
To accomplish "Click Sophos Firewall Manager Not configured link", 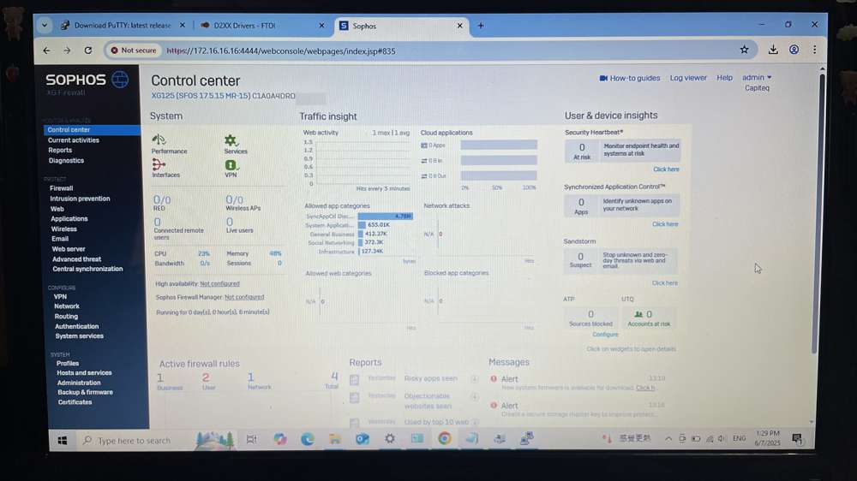I will pyautogui.click(x=243, y=297).
